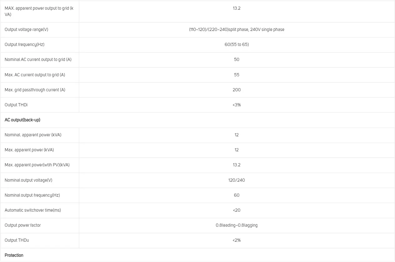Click the 'Output THDi' row label
The width and height of the screenshot is (395, 262).
16,105
